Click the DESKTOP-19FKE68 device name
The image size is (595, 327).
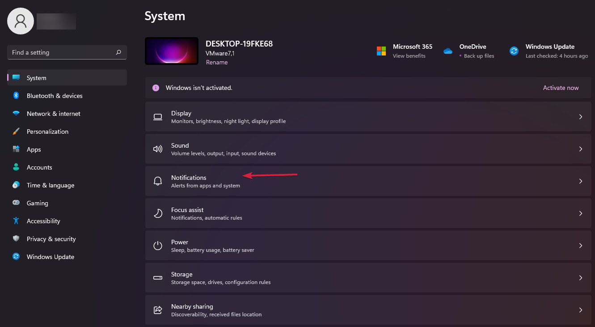point(239,44)
